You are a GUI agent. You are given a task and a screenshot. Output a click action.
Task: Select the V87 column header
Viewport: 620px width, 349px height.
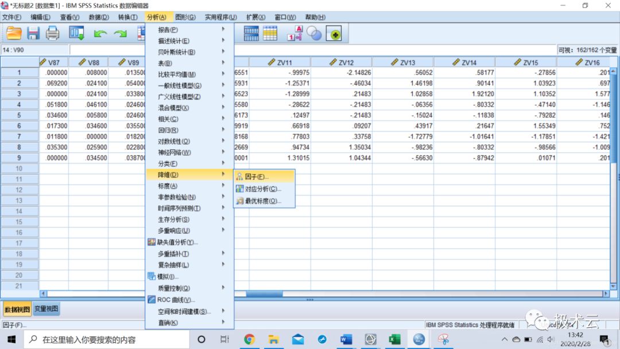tap(54, 63)
